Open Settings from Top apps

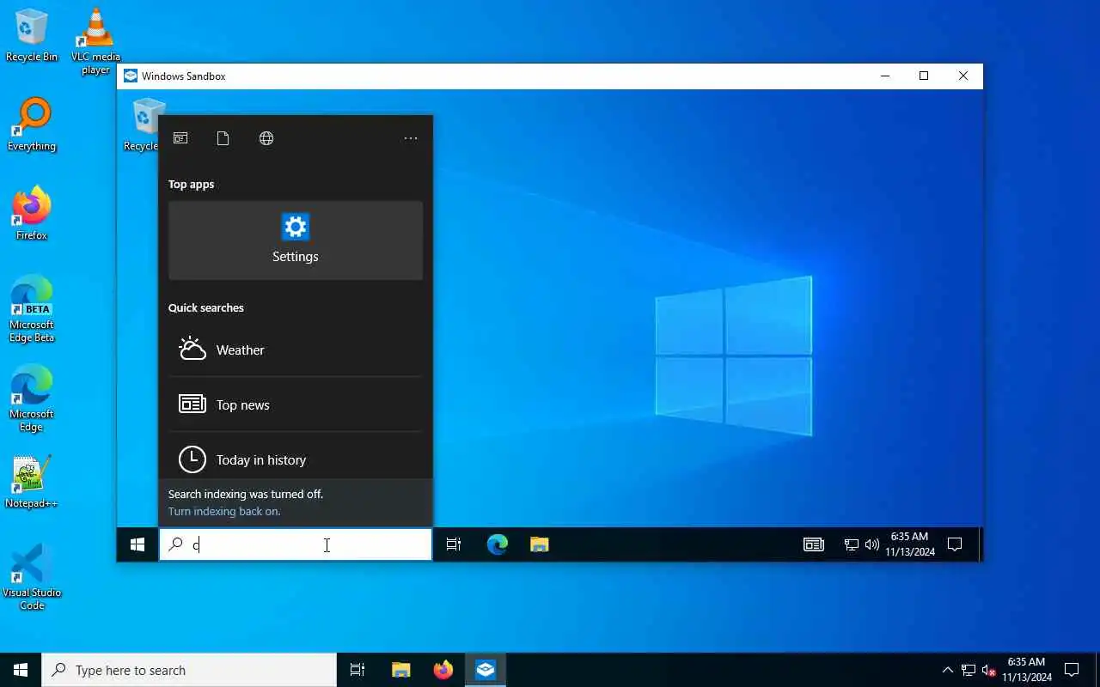(296, 240)
